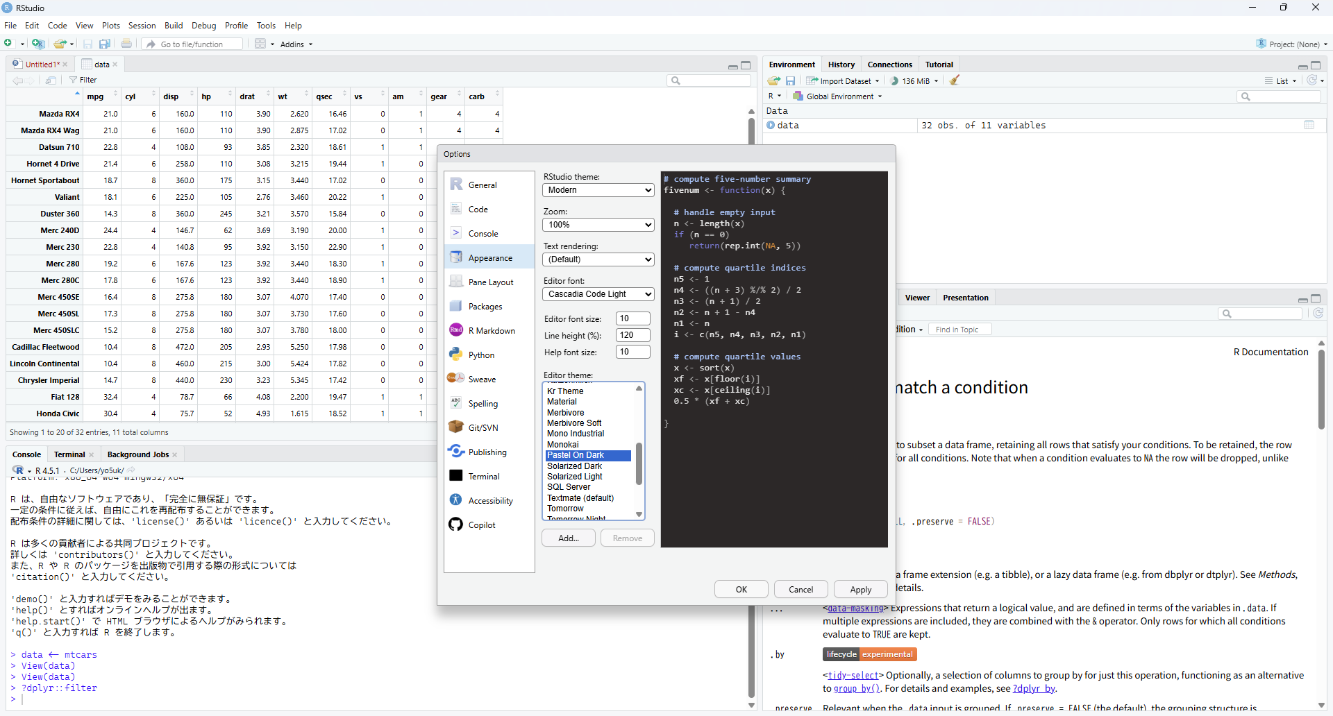Select the Monokai editor theme
1333x716 pixels.
point(563,445)
